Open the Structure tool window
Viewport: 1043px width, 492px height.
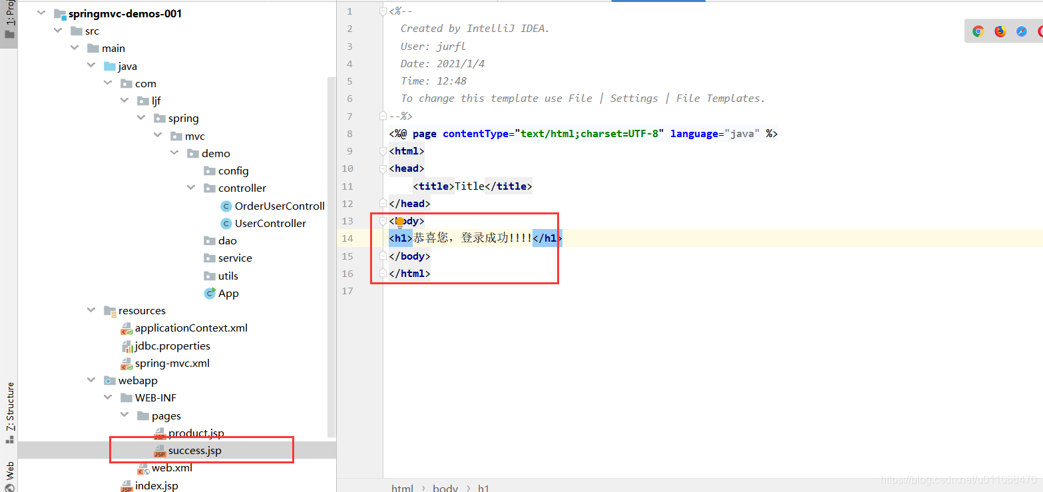9,409
